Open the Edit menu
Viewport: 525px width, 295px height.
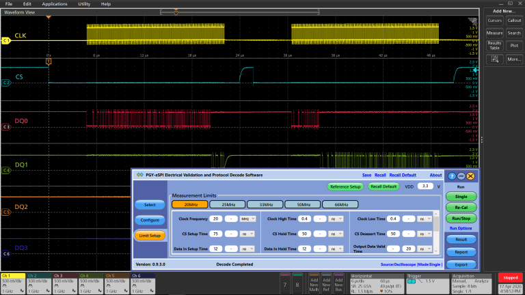coord(27,4)
